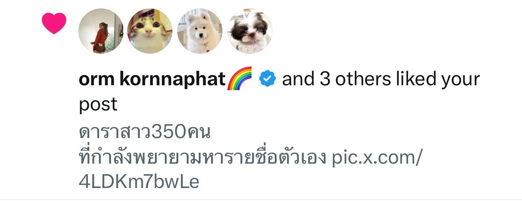Open the black-and-white puppy avatar

point(250,31)
